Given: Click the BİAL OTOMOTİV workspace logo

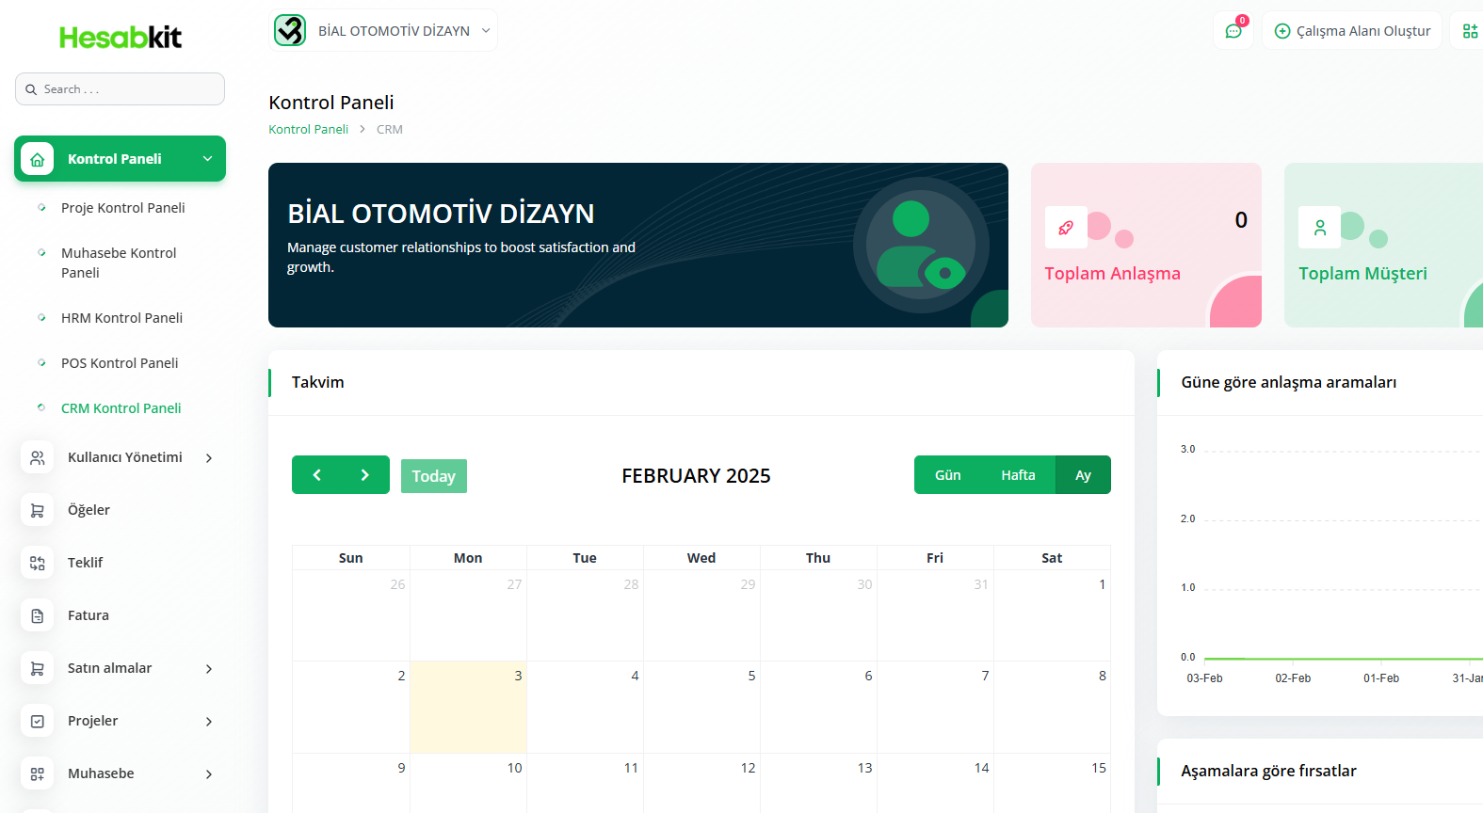Looking at the screenshot, I should coord(290,30).
